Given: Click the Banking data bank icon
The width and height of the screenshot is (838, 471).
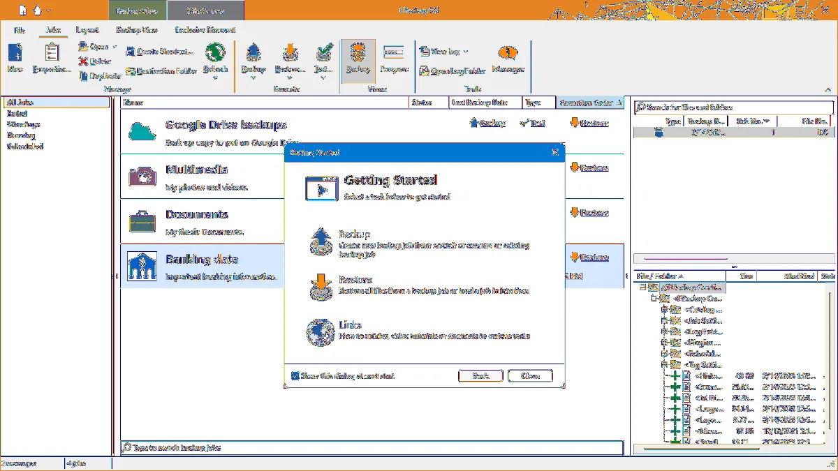Looking at the screenshot, I should click(142, 266).
